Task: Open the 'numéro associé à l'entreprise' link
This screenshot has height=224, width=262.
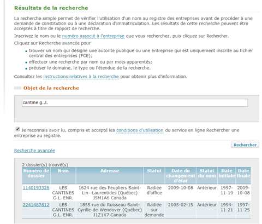Action: tap(93, 36)
